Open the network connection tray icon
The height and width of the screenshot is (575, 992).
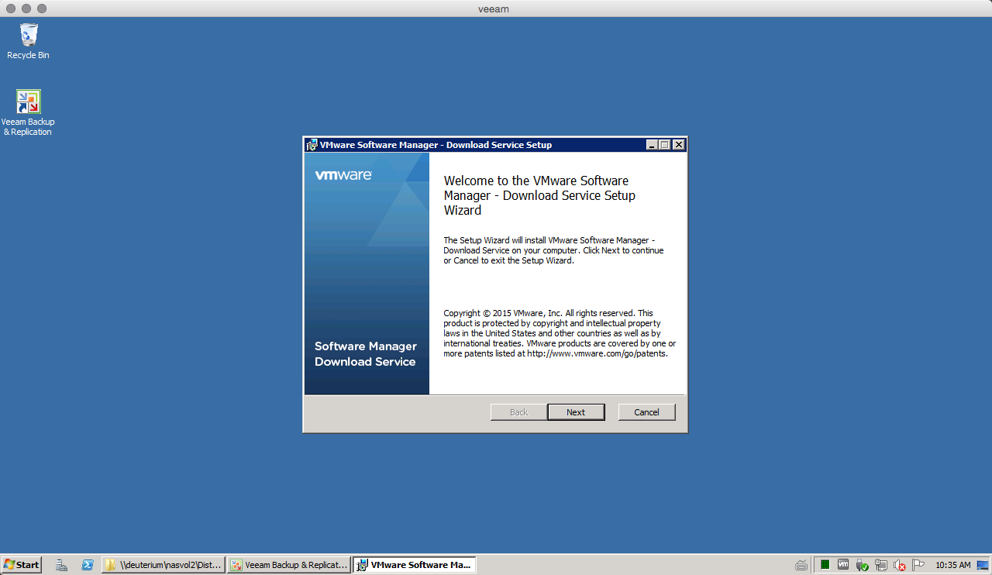(880, 565)
